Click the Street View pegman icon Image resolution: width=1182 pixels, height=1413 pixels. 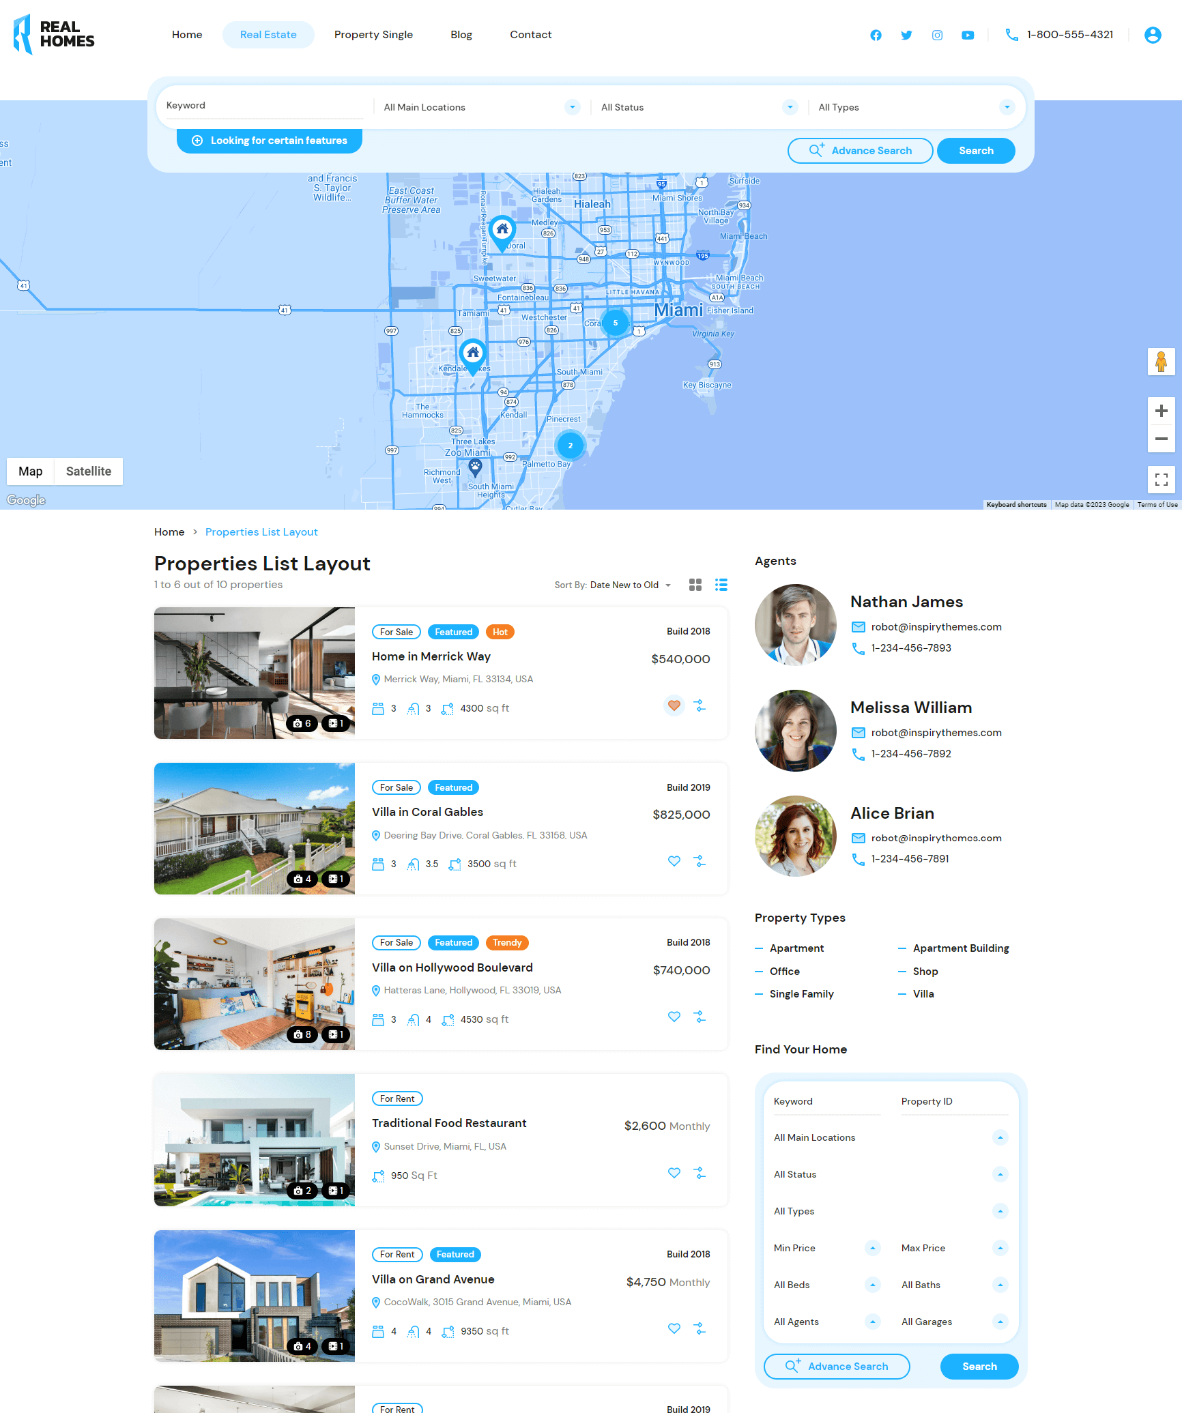click(1161, 362)
